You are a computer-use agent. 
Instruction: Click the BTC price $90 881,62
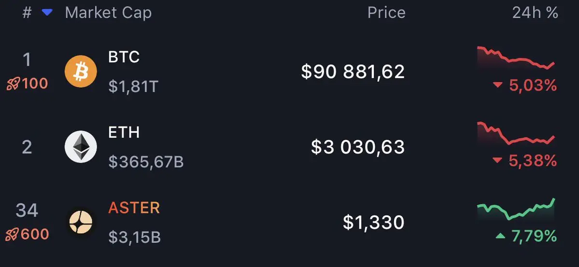(x=353, y=72)
